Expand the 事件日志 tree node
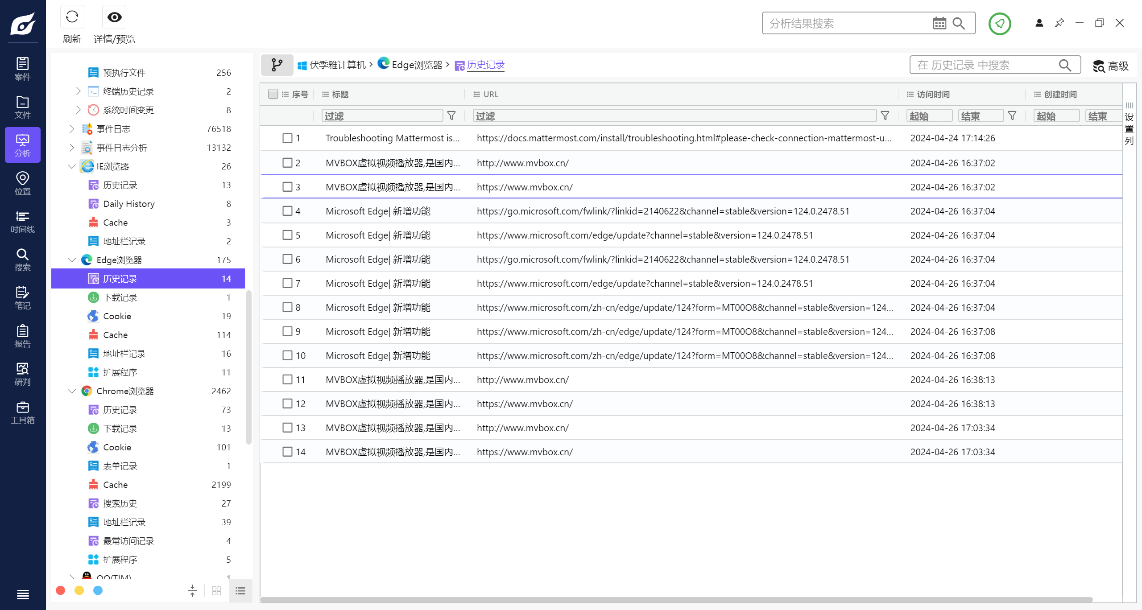Image resolution: width=1142 pixels, height=610 pixels. coord(72,129)
